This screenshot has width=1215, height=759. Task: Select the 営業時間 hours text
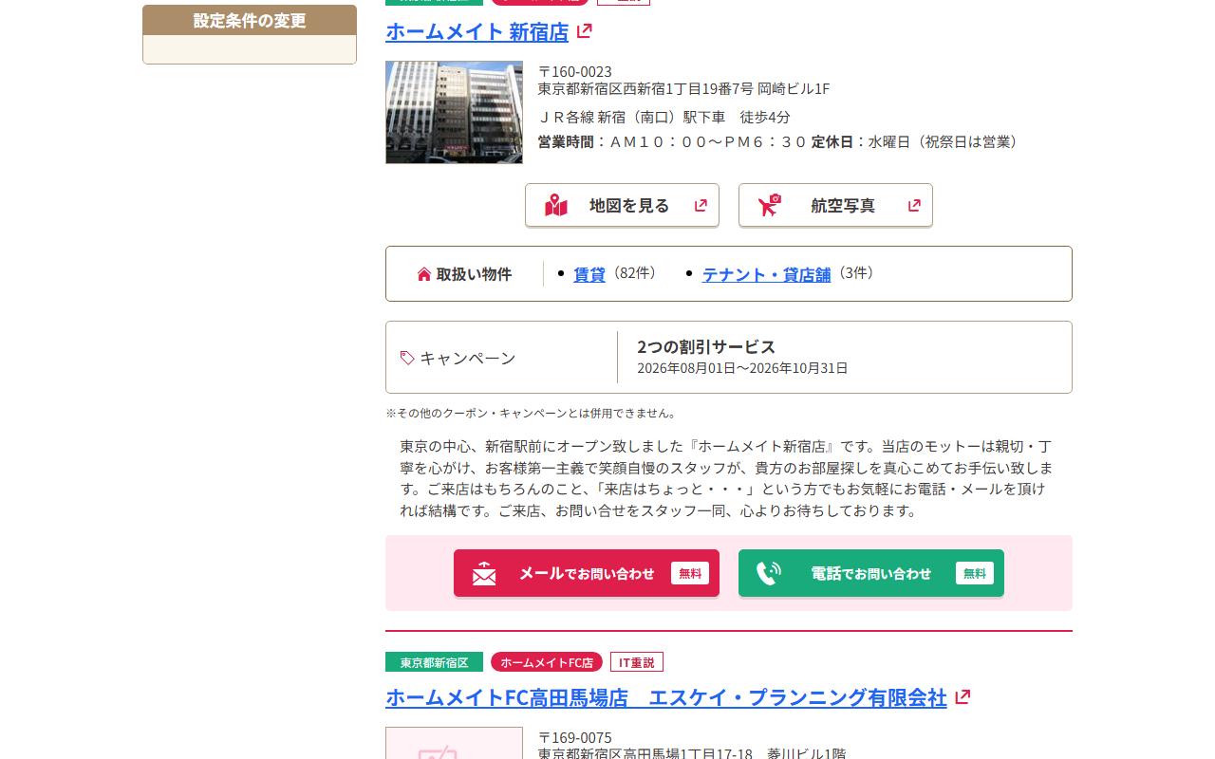point(672,141)
